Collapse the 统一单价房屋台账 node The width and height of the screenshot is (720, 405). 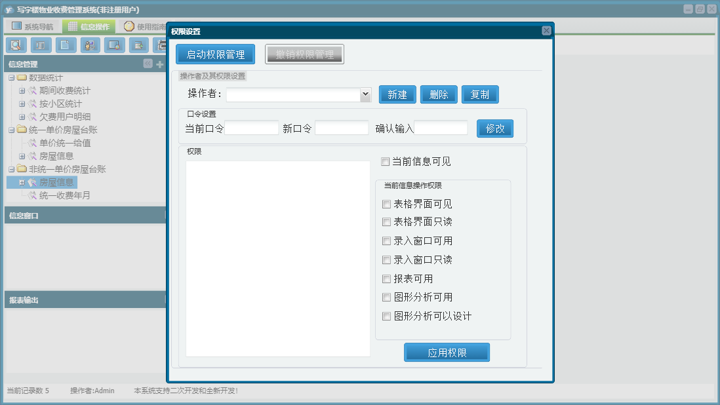[12, 130]
